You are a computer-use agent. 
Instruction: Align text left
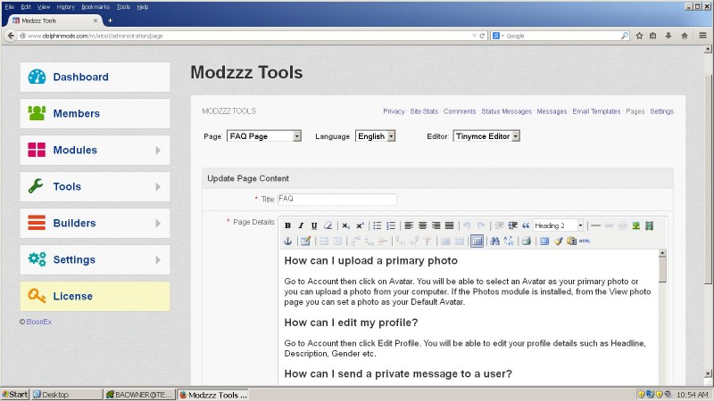tap(409, 225)
